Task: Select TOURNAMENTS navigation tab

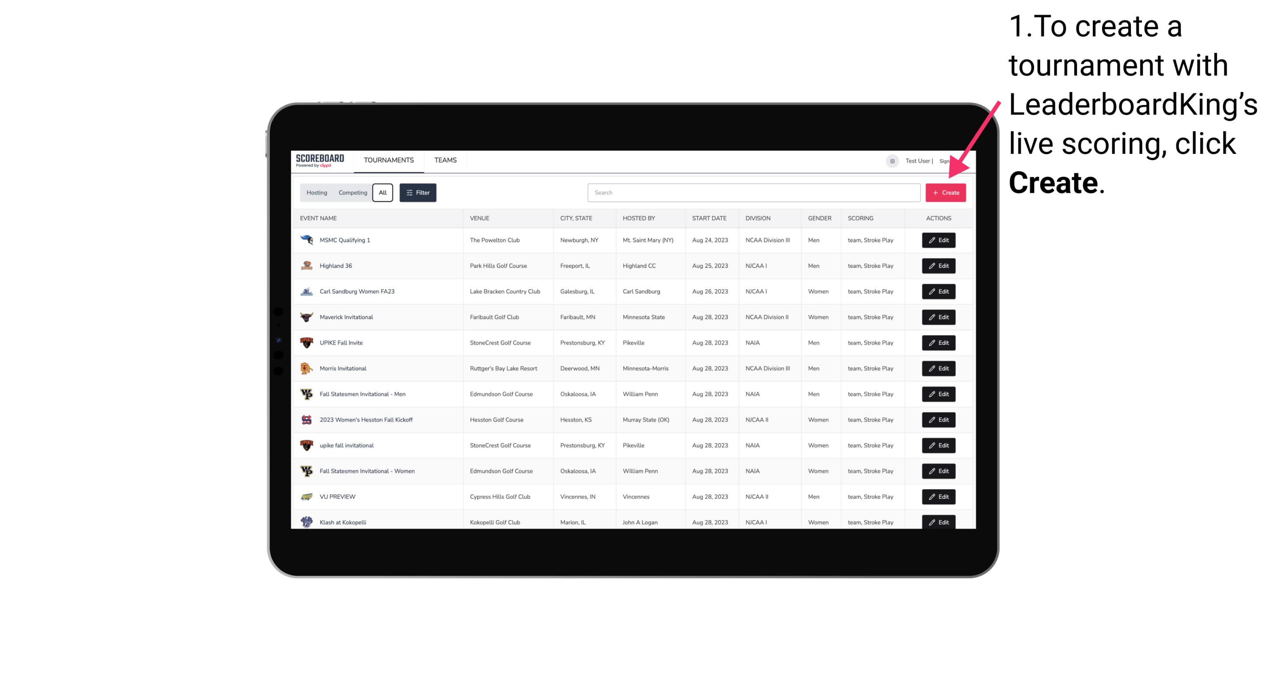Action: point(389,161)
